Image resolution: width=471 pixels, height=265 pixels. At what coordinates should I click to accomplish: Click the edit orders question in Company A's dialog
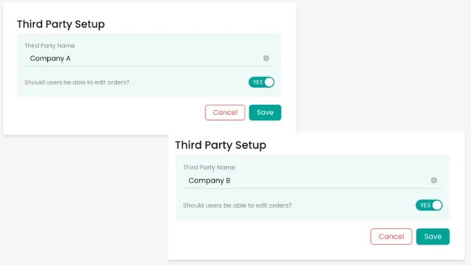tap(77, 82)
